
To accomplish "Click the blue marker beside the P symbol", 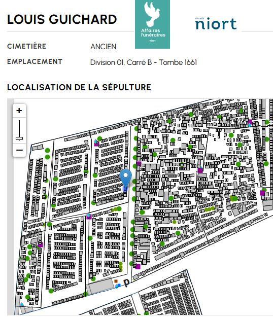I will (x=118, y=286).
